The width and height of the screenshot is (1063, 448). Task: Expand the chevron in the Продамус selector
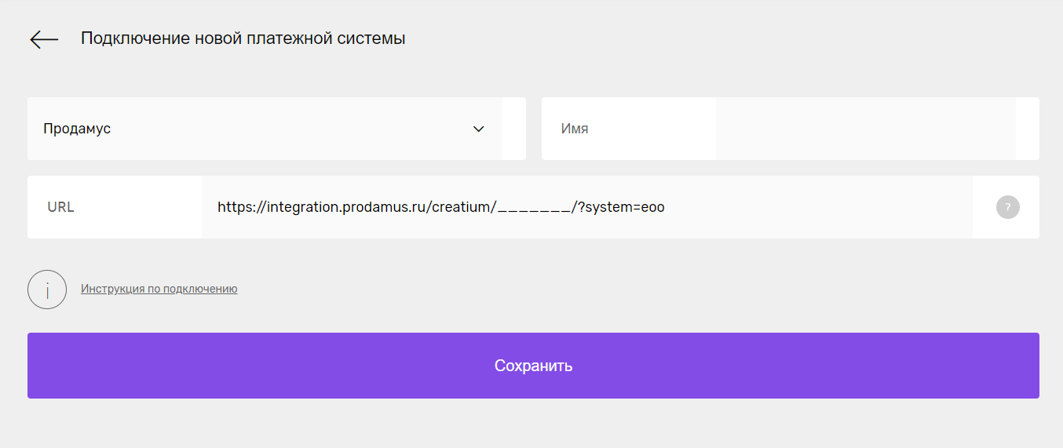coord(479,129)
